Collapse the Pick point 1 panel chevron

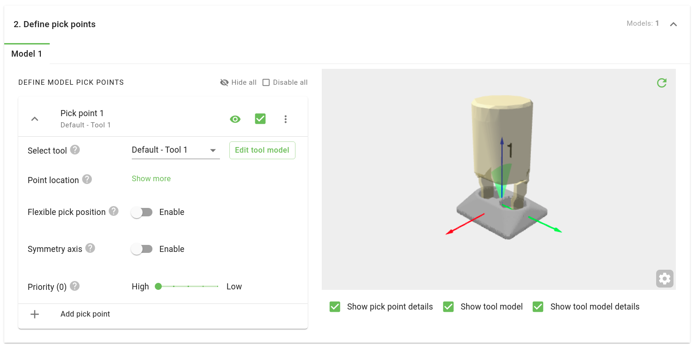[x=35, y=119]
